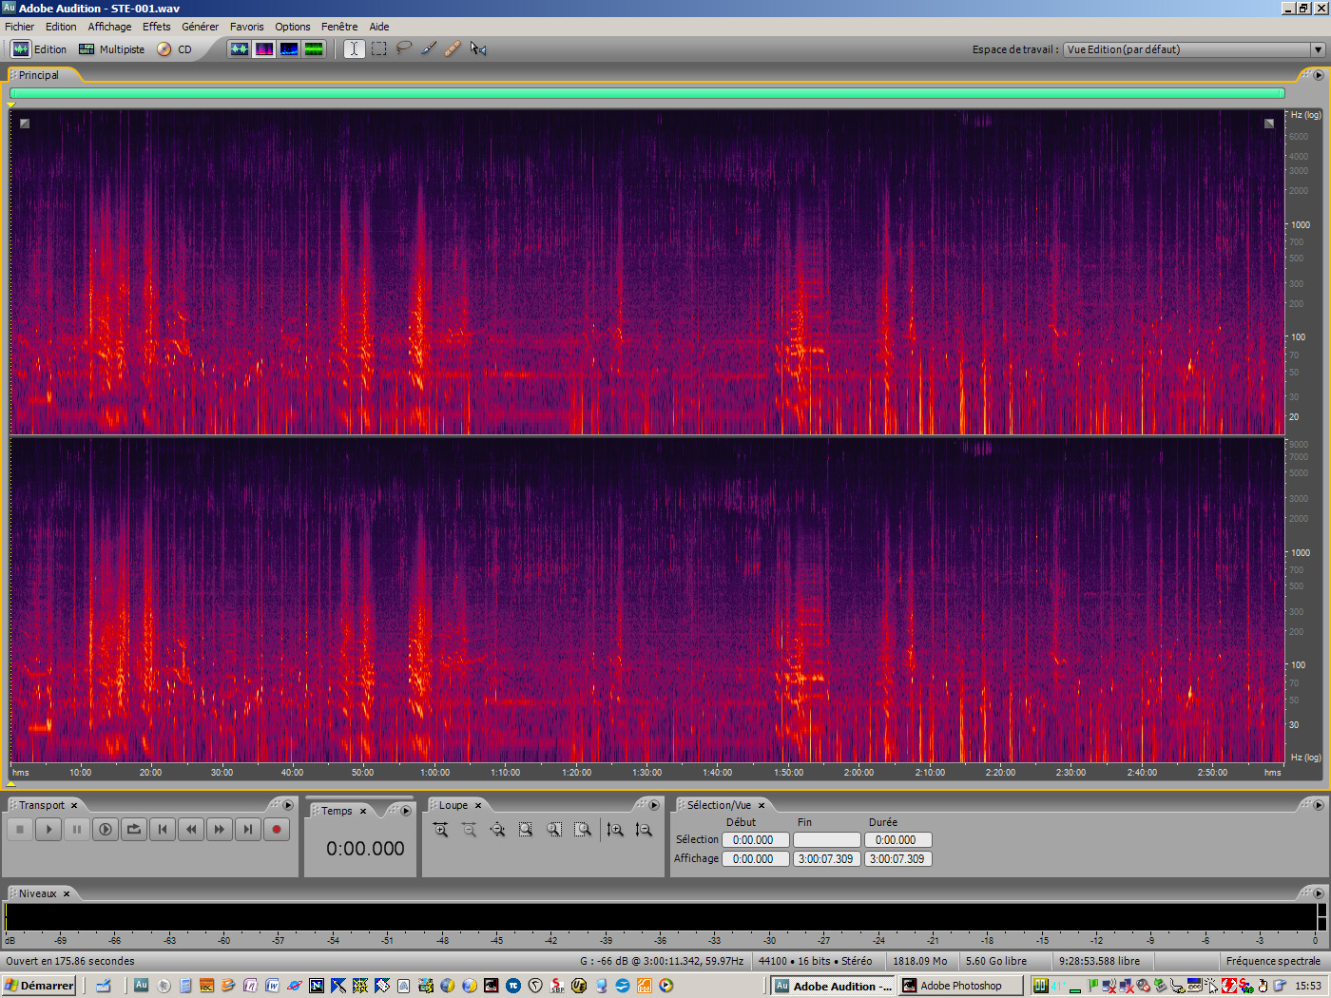1331x998 pixels.
Task: Open Adobe Photoshop from the taskbar
Action: pyautogui.click(x=960, y=986)
